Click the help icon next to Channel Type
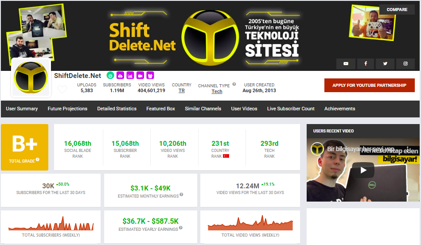This screenshot has width=421, height=245. (234, 84)
